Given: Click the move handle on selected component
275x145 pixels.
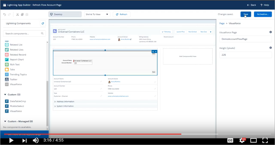Looking at the screenshot, I should pyautogui.click(x=153, y=52).
